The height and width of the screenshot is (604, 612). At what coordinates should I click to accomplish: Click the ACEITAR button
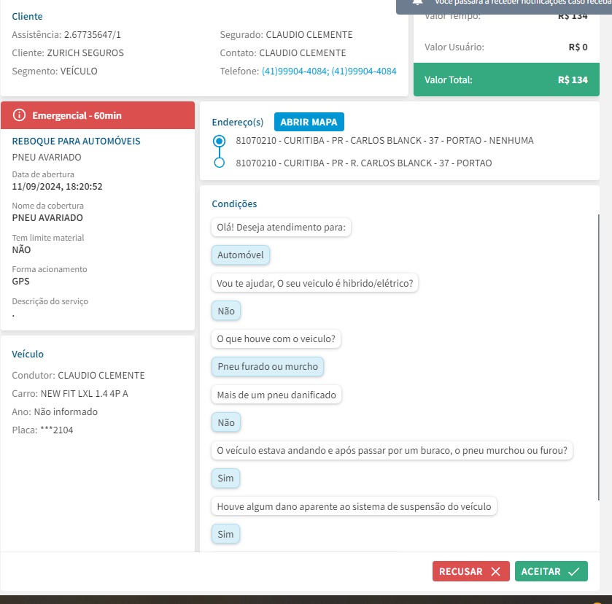pyautogui.click(x=551, y=571)
